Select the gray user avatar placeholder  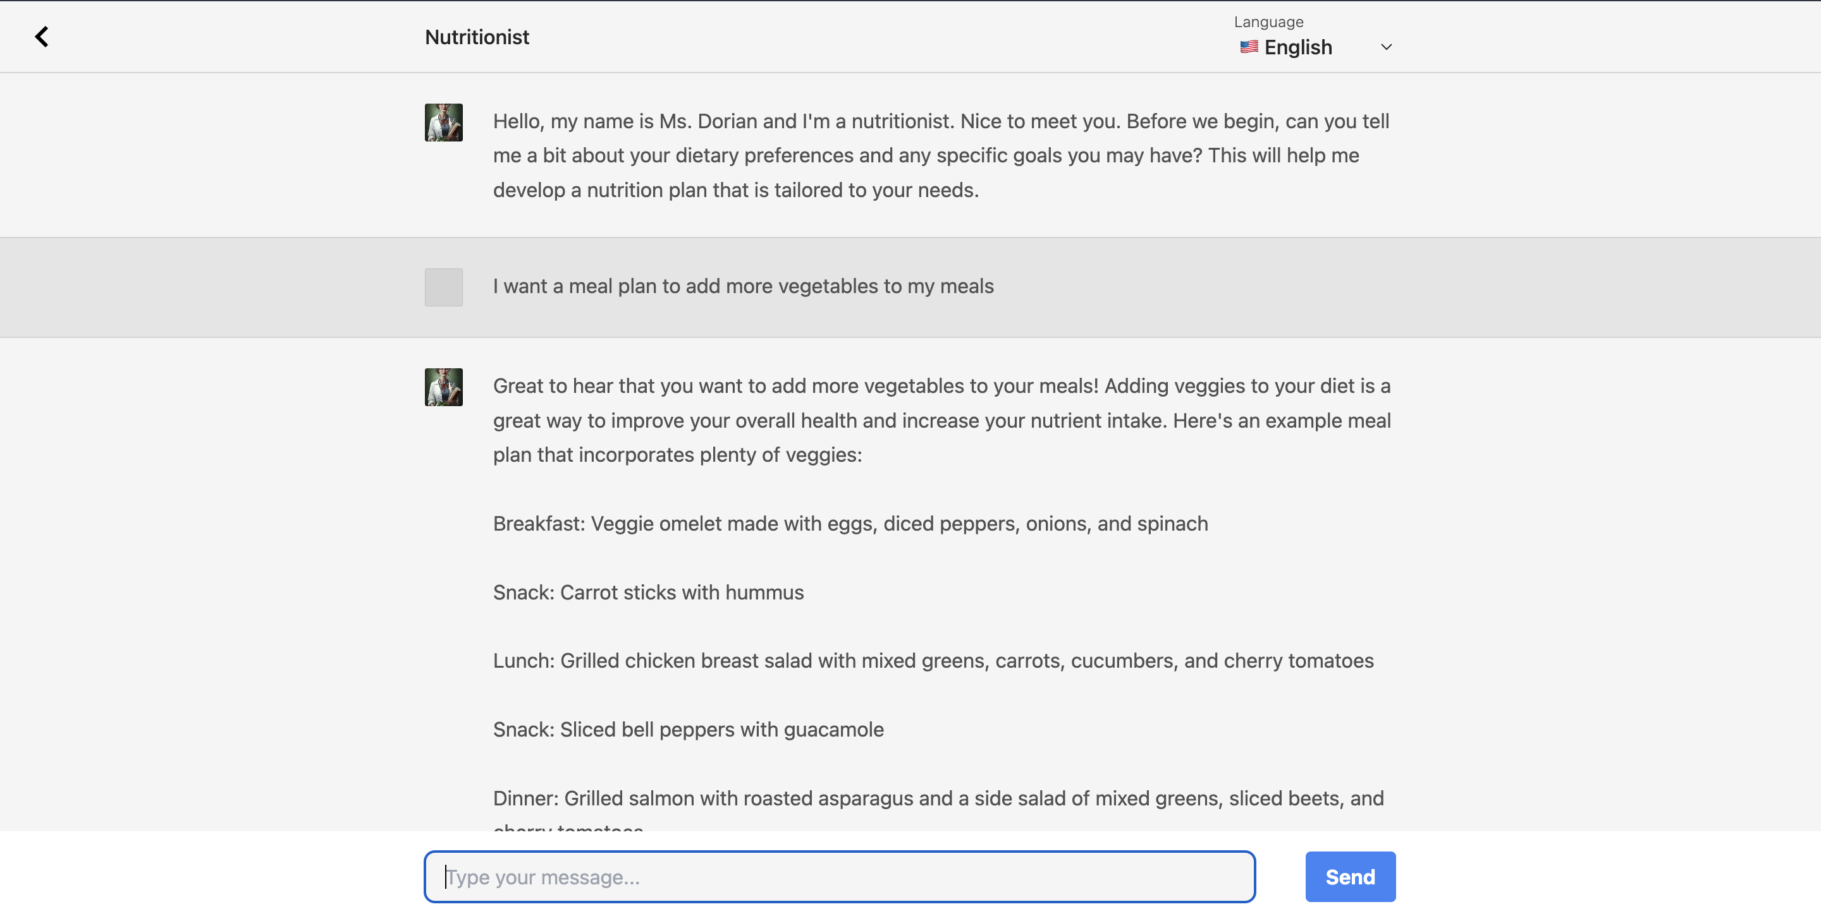(443, 287)
